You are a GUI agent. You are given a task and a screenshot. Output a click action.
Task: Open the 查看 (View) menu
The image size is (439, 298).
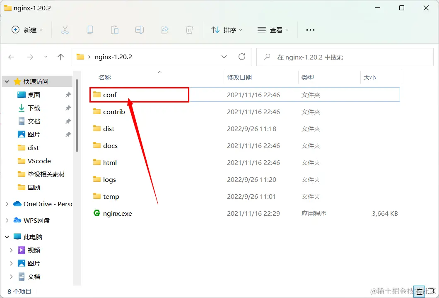pyautogui.click(x=273, y=30)
